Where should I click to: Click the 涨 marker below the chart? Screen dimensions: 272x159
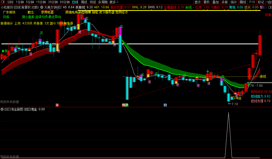pos(57,105)
